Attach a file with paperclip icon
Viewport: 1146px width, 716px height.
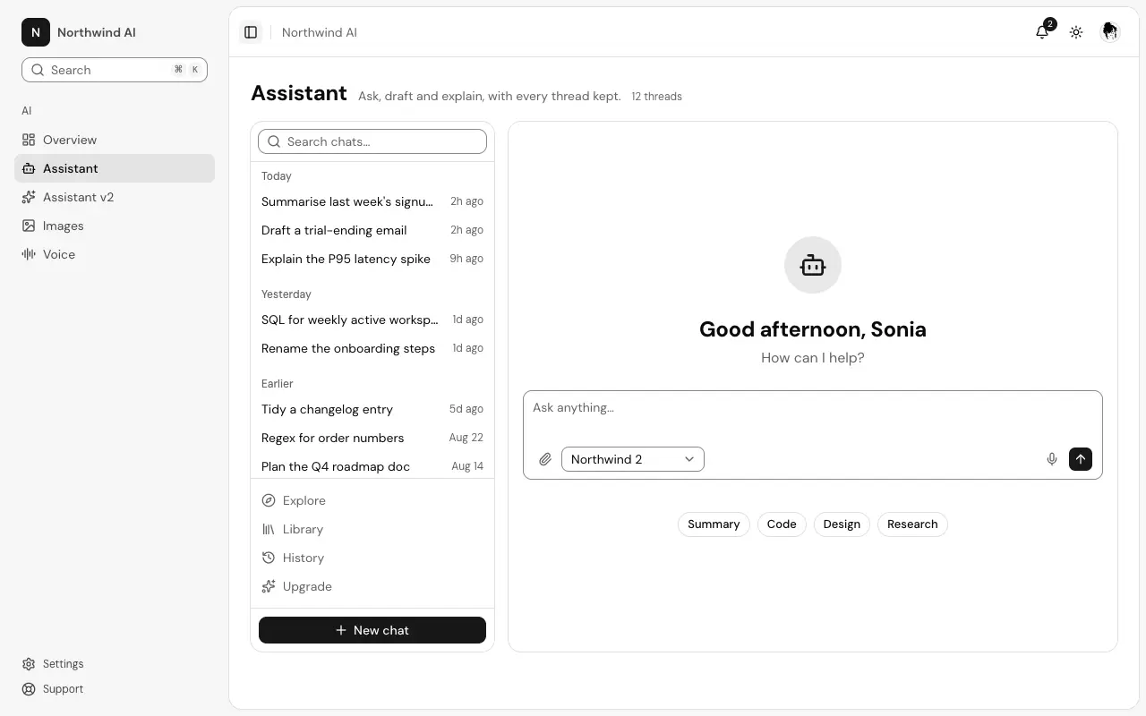545,459
